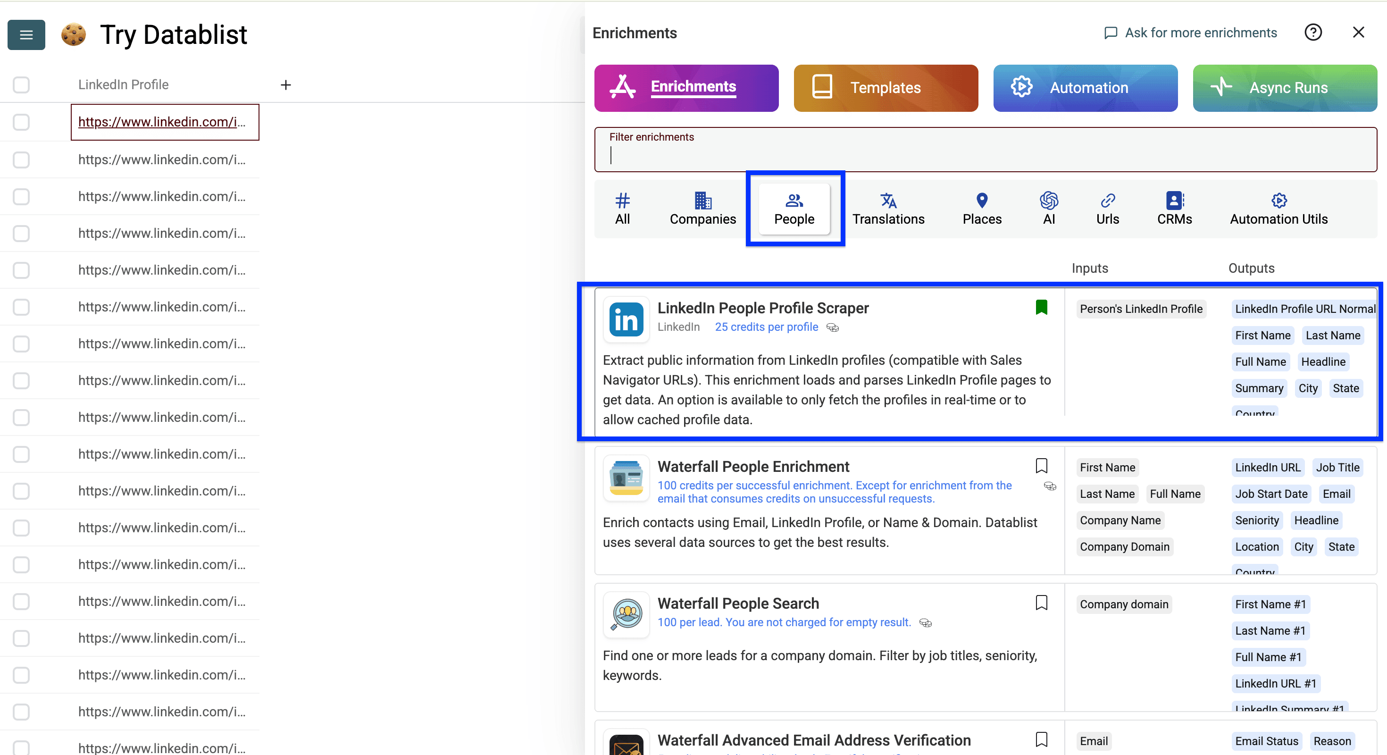Select the Companies enrichment category
The height and width of the screenshot is (755, 1387).
pyautogui.click(x=702, y=209)
